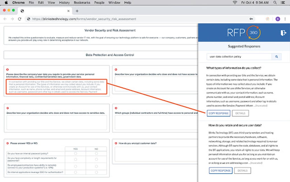
Task: Open the History menu
Action: [64, 3]
